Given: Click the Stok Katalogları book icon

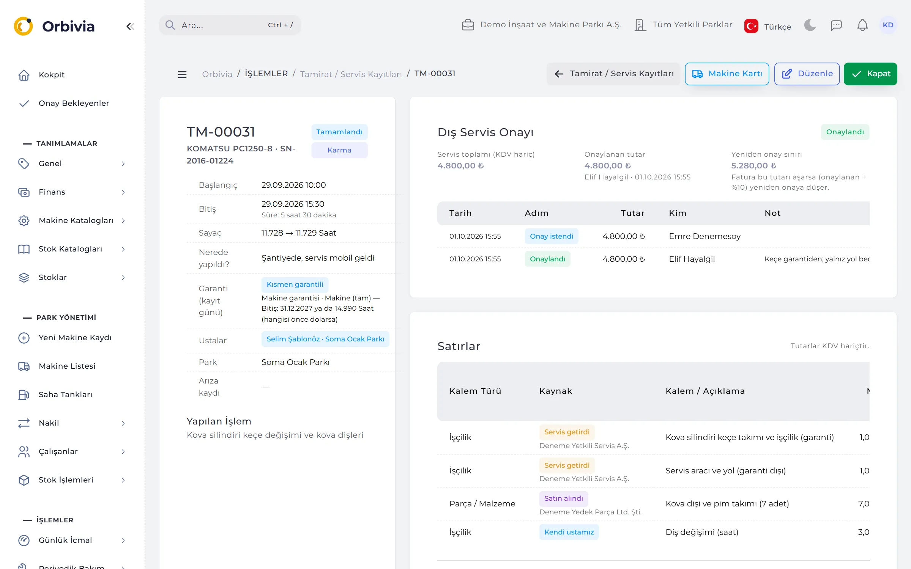Looking at the screenshot, I should tap(24, 249).
